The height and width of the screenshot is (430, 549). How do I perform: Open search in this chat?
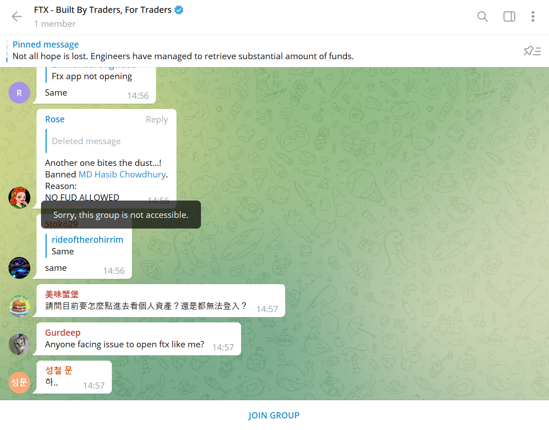(x=483, y=16)
